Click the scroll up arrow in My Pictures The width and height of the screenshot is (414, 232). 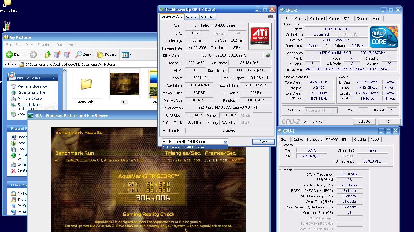(65, 70)
